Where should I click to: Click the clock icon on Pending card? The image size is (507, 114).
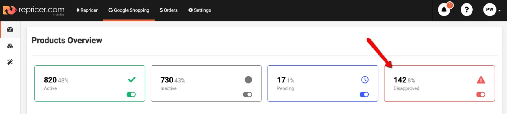point(365,79)
